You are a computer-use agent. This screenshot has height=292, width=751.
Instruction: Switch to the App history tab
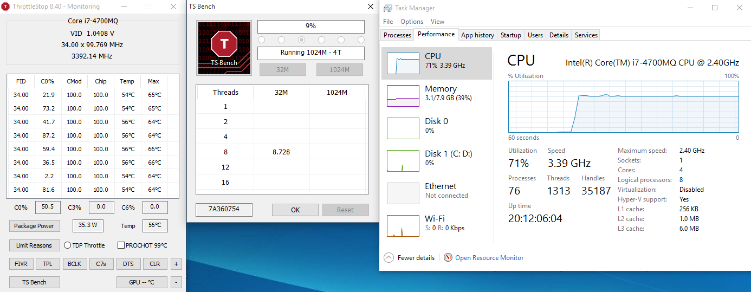pos(477,35)
